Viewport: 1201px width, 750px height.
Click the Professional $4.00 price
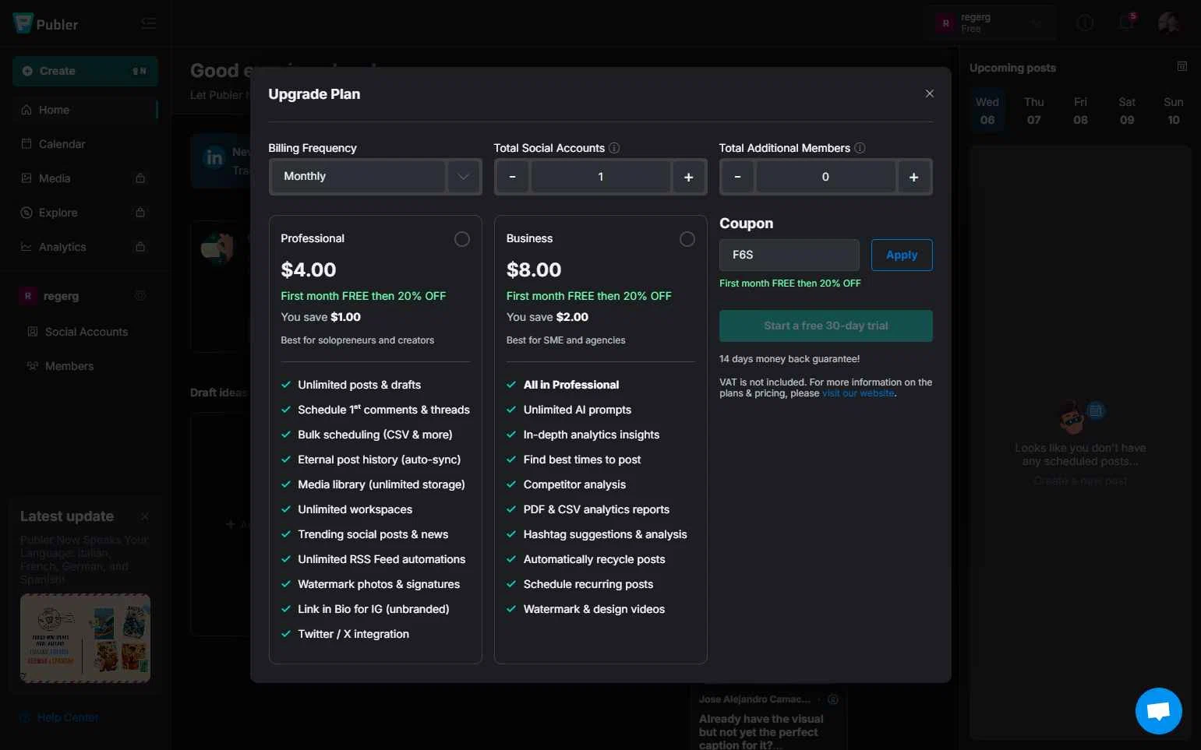tap(309, 269)
